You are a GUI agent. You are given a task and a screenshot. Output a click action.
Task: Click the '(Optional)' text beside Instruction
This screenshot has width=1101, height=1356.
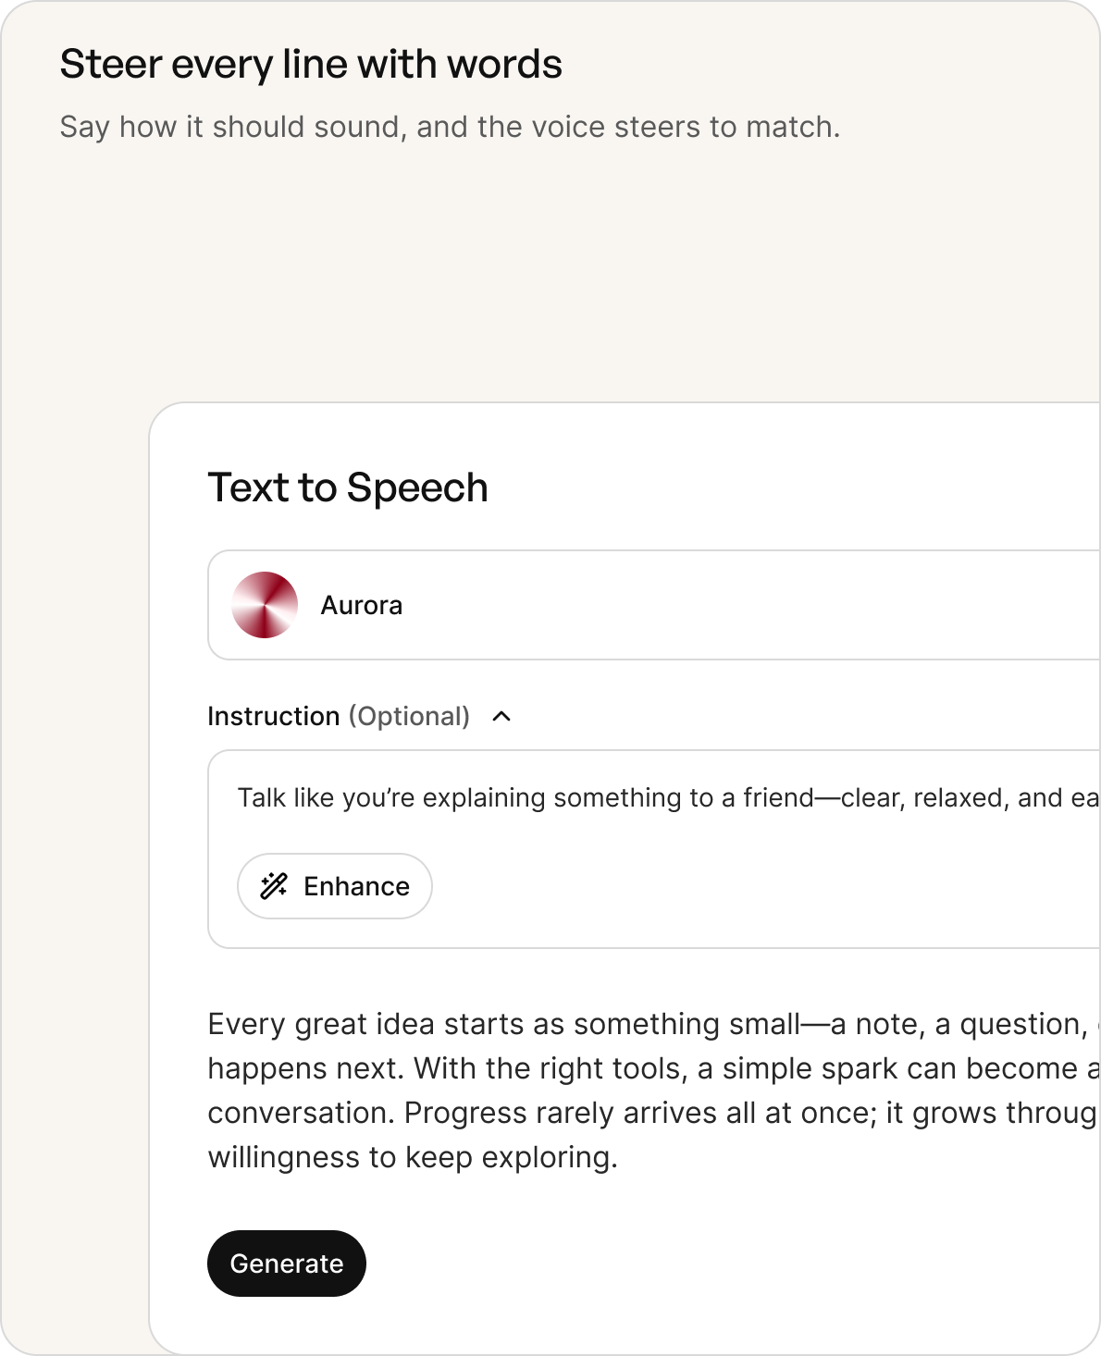409,716
